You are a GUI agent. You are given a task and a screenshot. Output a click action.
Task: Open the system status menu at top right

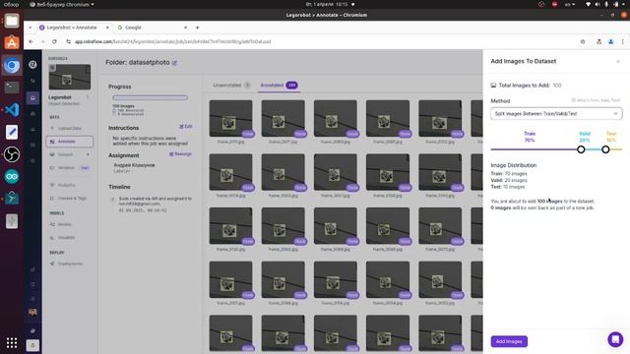point(605,4)
